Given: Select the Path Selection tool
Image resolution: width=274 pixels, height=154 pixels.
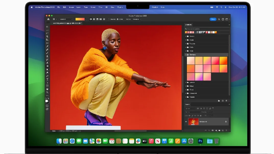Looking at the screenshot, I should (x=47, y=83).
